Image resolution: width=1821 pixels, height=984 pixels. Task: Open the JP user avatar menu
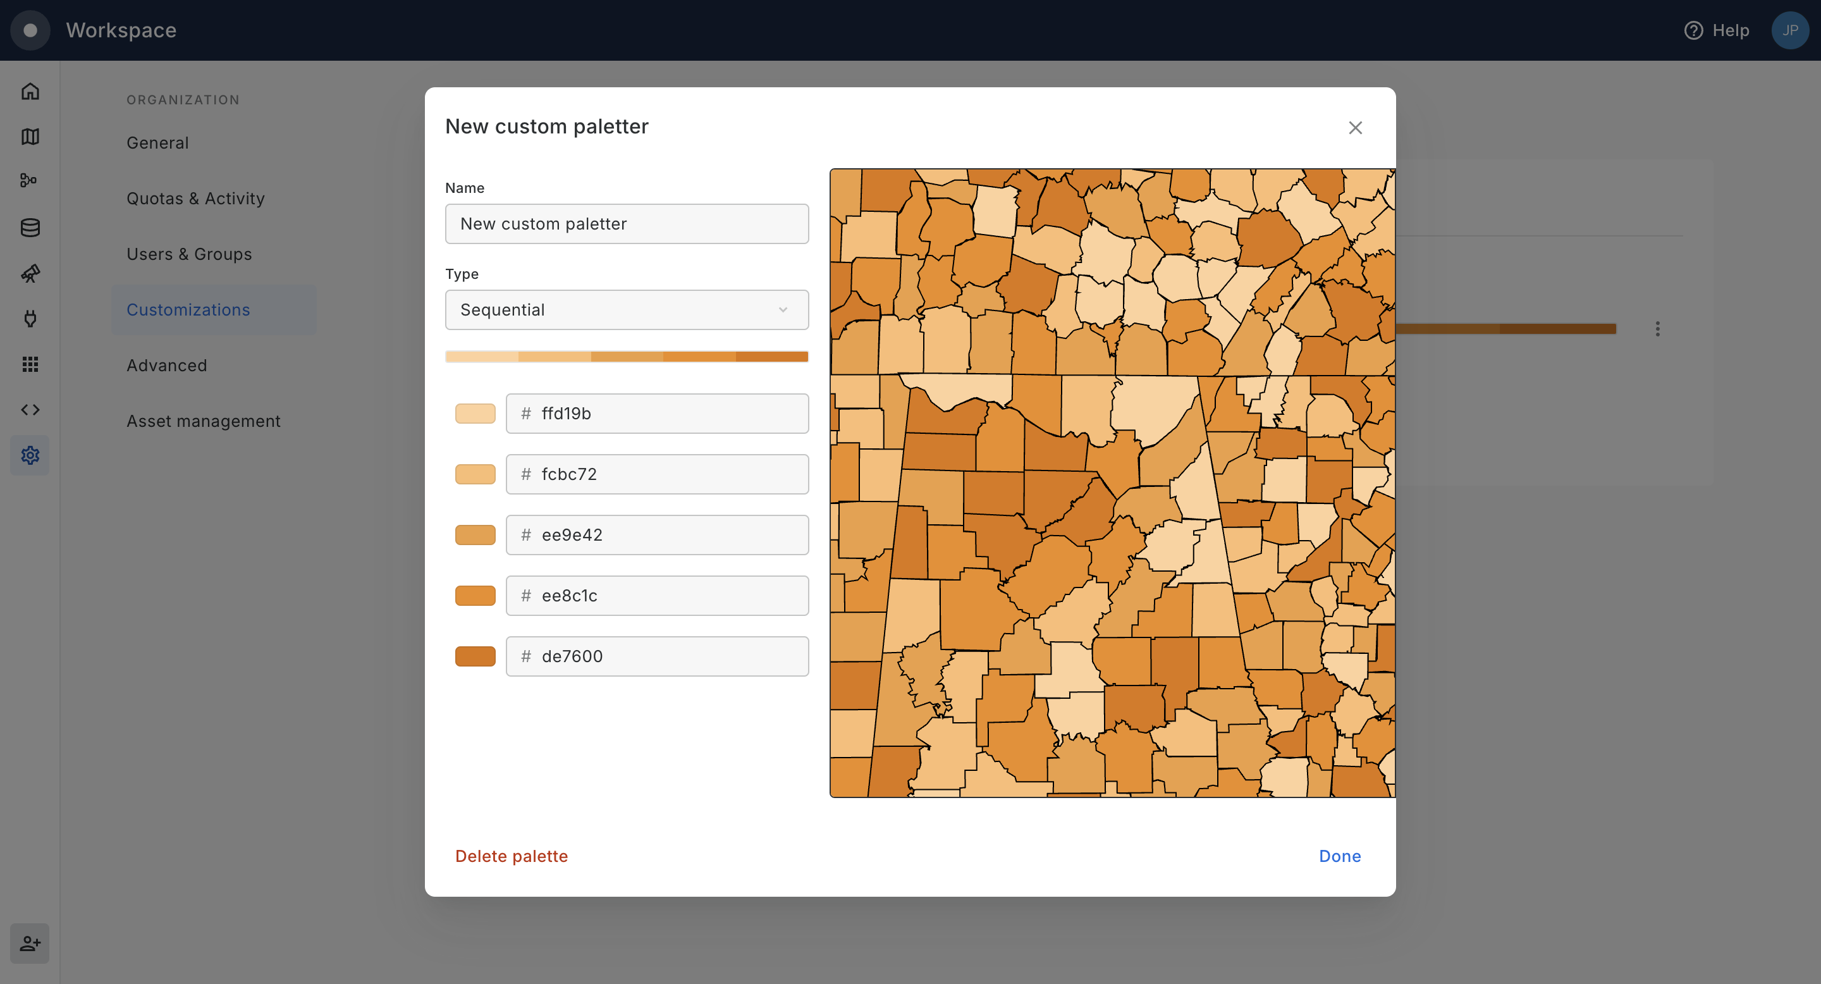(1789, 30)
